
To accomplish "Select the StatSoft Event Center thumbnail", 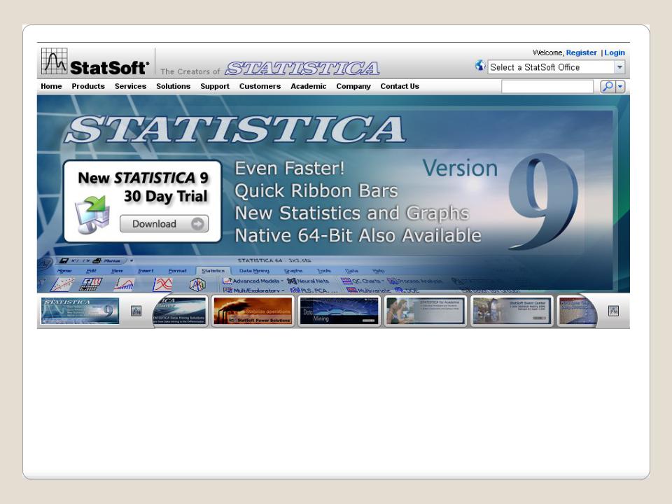I will pos(512,311).
